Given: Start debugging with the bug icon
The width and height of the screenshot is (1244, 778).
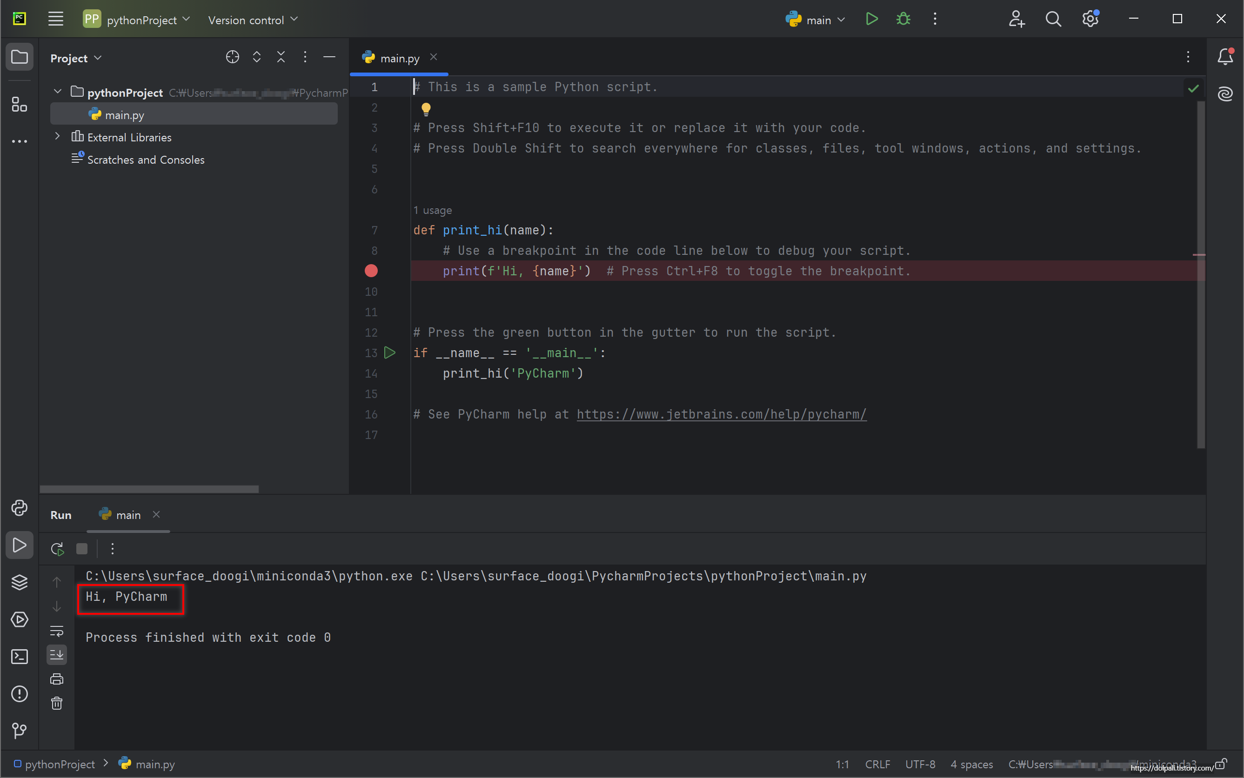Looking at the screenshot, I should click(x=903, y=20).
